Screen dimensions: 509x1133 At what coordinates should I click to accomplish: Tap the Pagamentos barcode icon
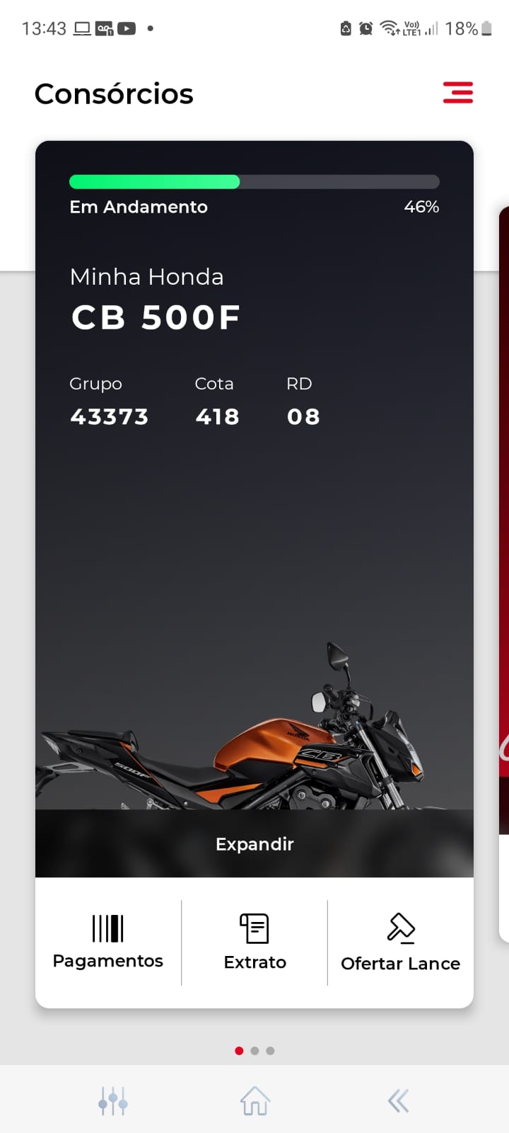coord(108,928)
